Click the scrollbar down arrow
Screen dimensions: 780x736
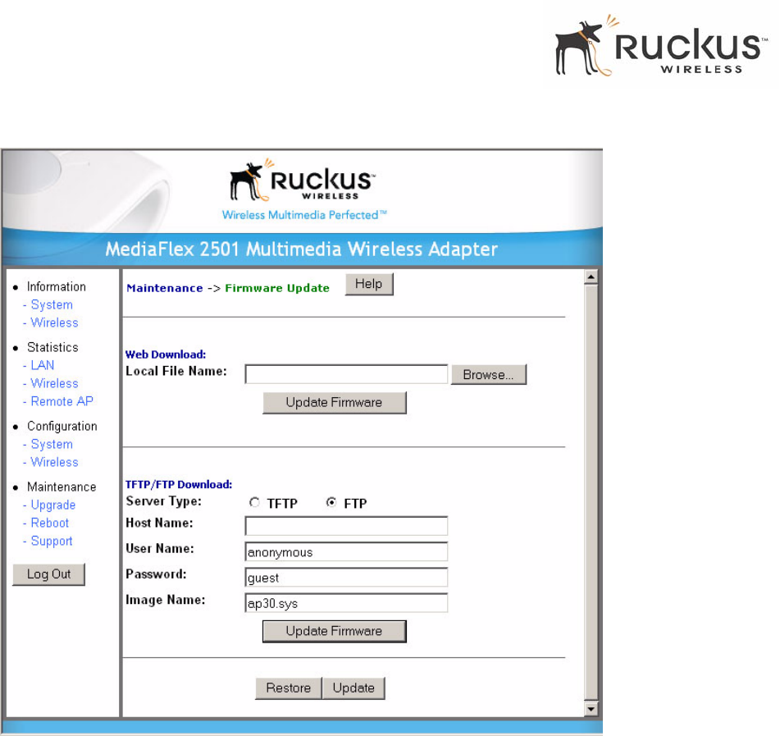click(x=591, y=709)
